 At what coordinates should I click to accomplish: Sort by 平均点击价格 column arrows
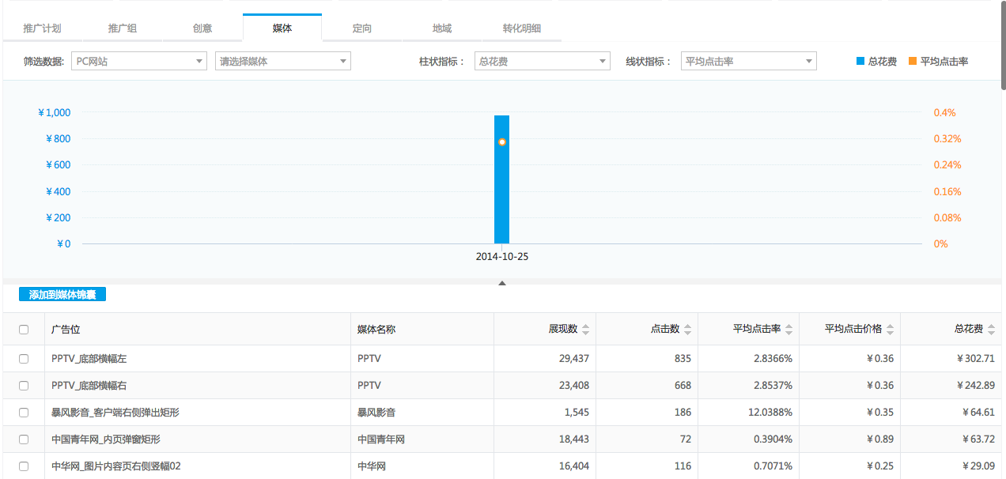tap(890, 330)
